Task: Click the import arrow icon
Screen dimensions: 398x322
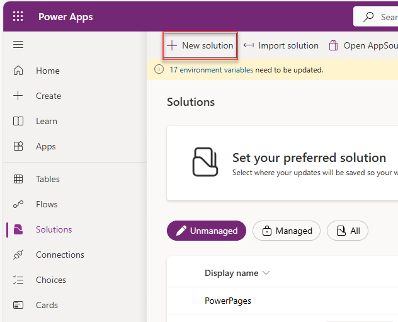Action: click(x=249, y=45)
